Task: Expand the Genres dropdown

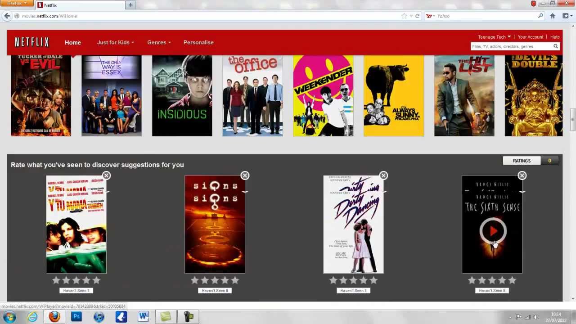Action: (159, 42)
